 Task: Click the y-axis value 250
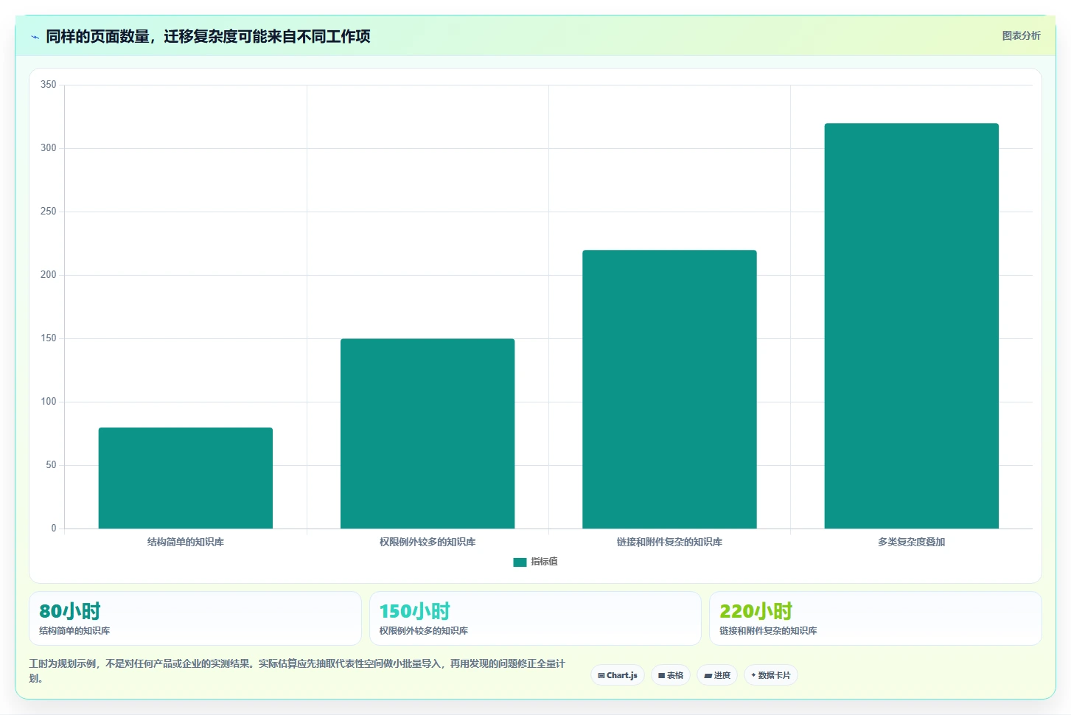coord(49,212)
